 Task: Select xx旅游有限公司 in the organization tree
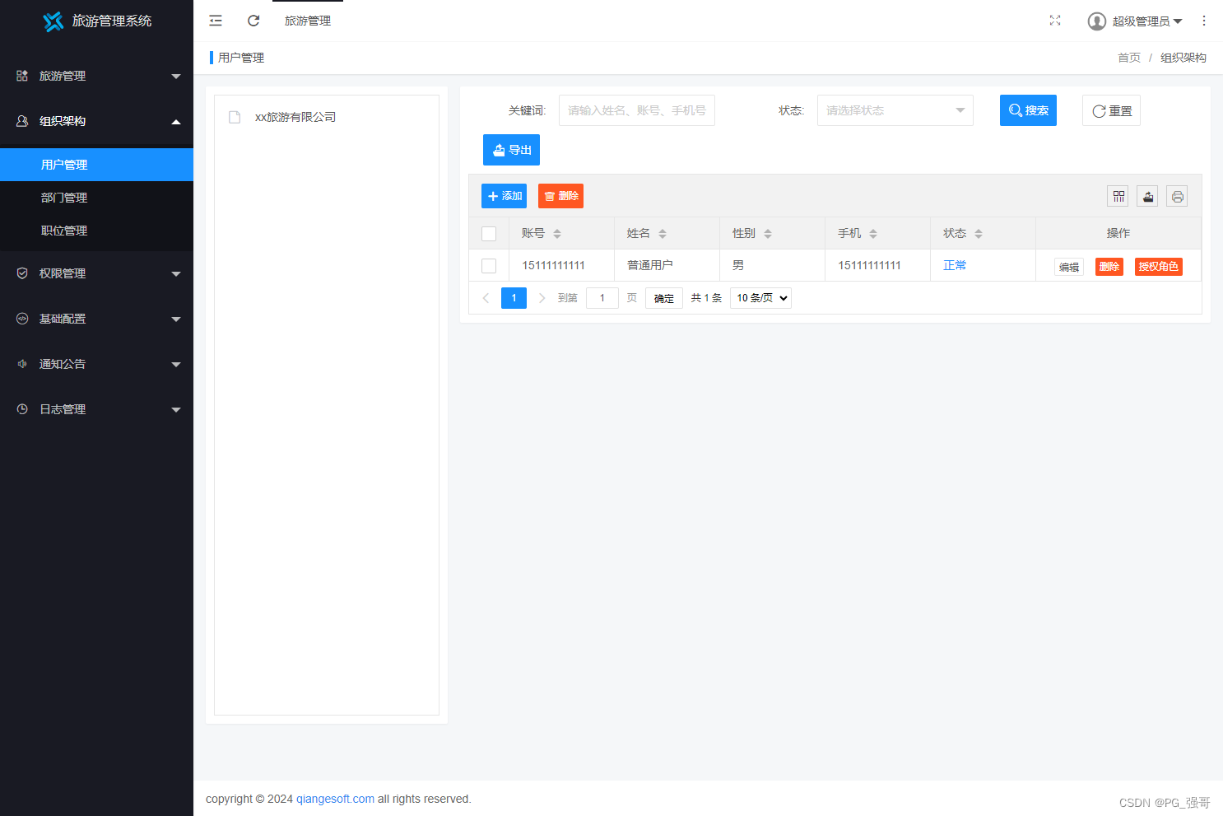[x=295, y=118]
